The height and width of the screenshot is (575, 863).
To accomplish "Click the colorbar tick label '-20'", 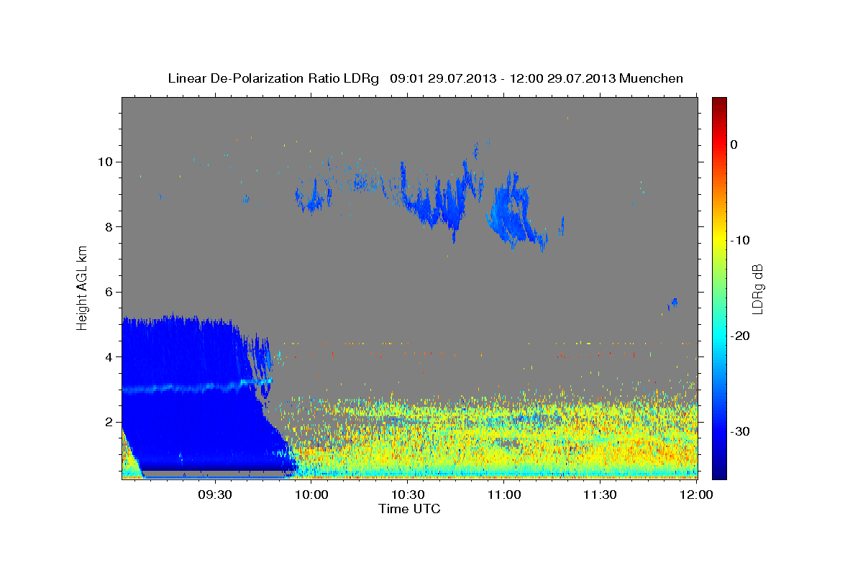I will click(x=739, y=336).
